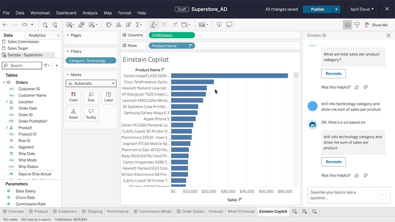Open the Analysis menu
The height and width of the screenshot is (222, 395).
[90, 13]
